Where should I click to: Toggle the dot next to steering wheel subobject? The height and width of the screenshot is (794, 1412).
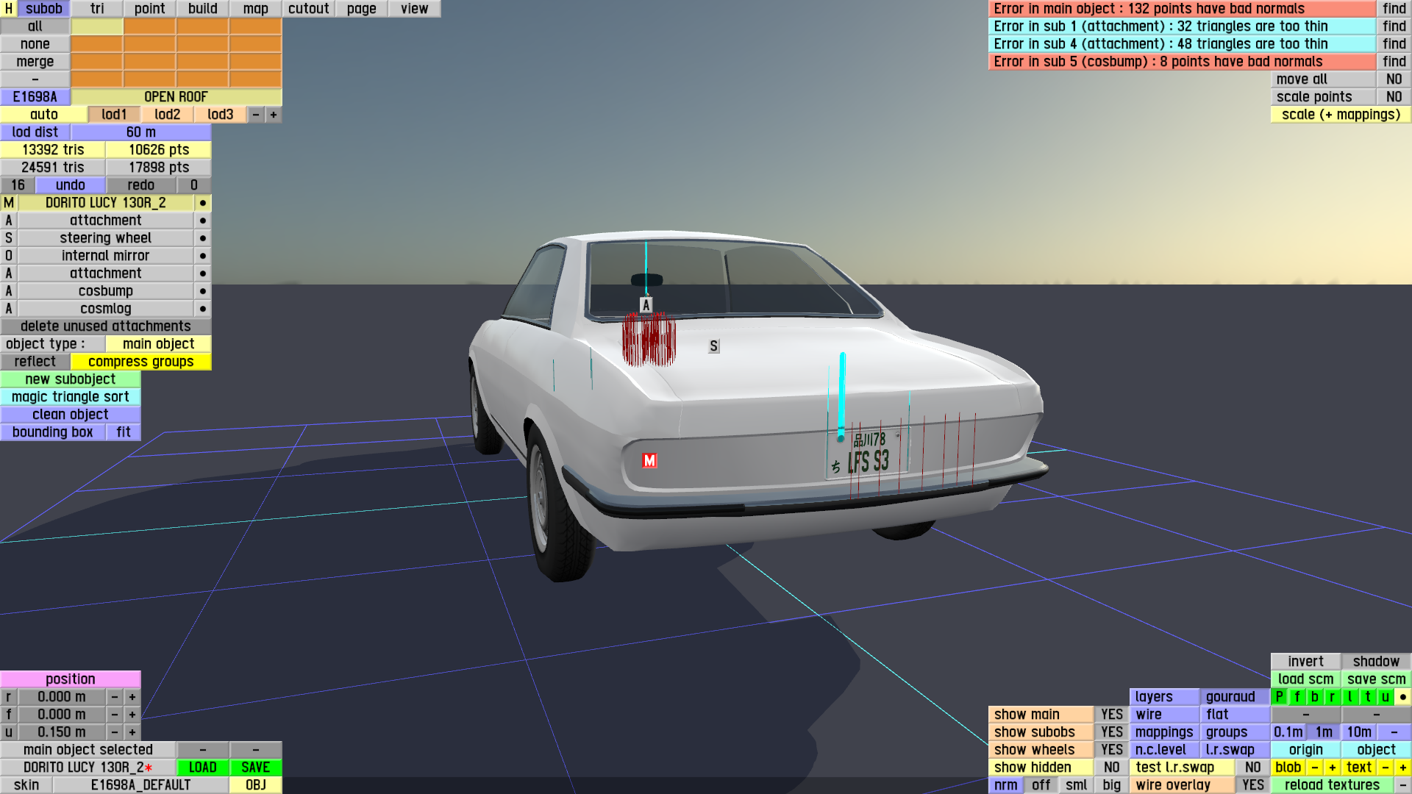click(x=203, y=238)
